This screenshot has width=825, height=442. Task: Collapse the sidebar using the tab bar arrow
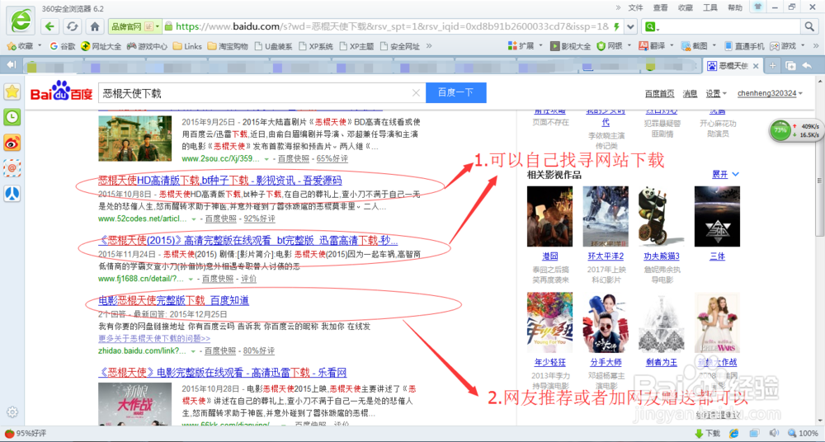tap(12, 65)
